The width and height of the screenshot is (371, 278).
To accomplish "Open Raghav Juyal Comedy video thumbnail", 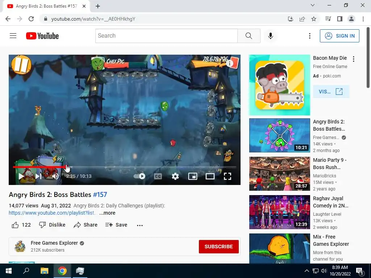I will point(279,212).
